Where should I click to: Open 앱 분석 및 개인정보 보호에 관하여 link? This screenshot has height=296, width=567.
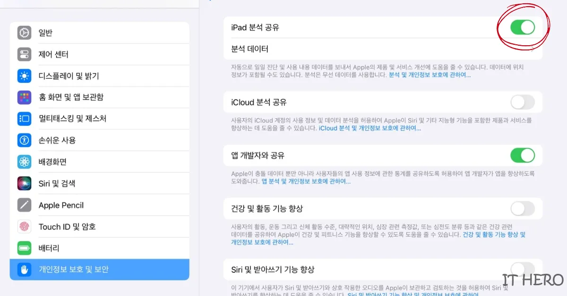[306, 181]
